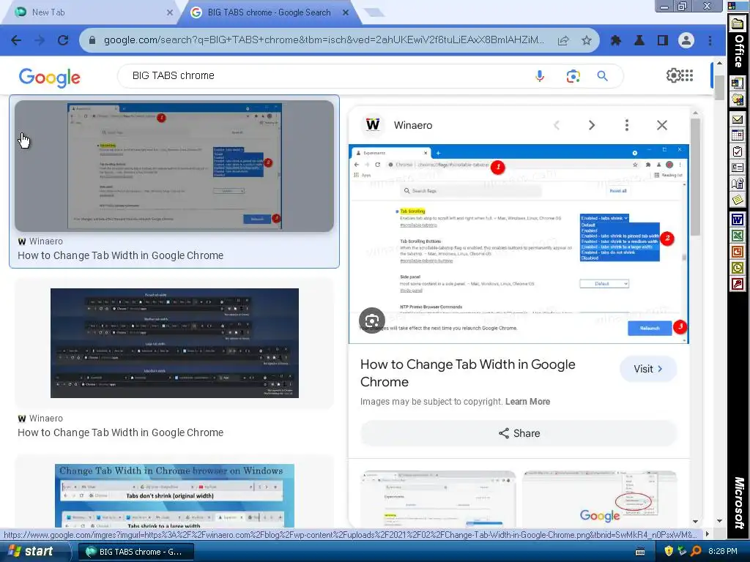Open the dark tab-width comparison thumbnail
750x562 pixels.
pyautogui.click(x=174, y=343)
